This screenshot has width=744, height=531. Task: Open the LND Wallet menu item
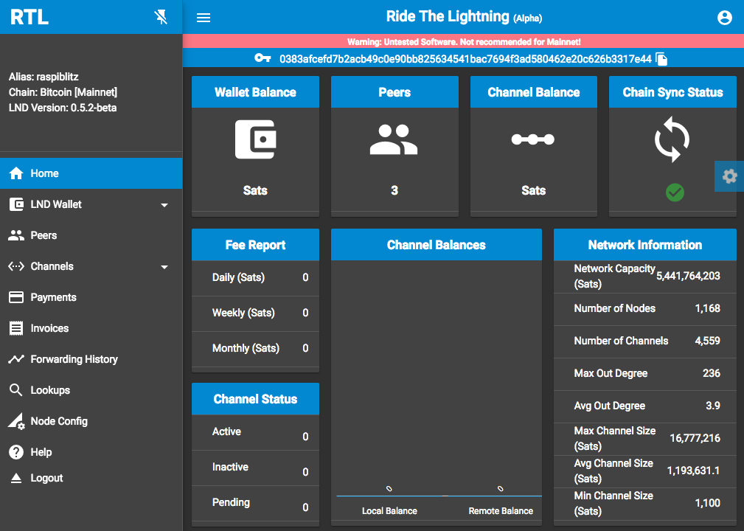pos(91,204)
